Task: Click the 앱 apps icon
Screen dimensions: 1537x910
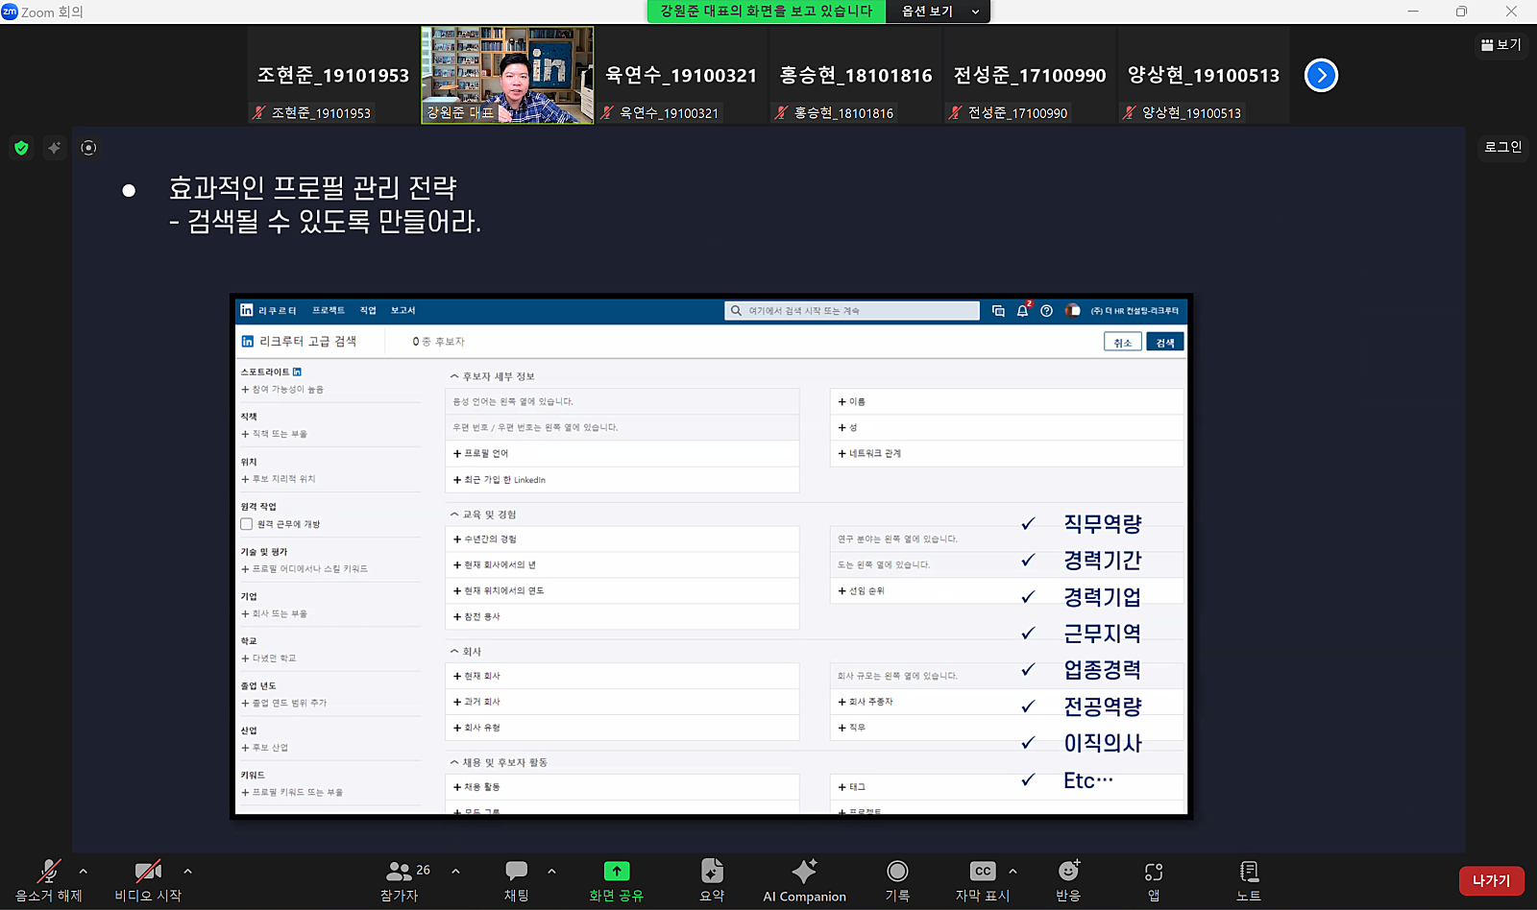Action: pos(1154,871)
